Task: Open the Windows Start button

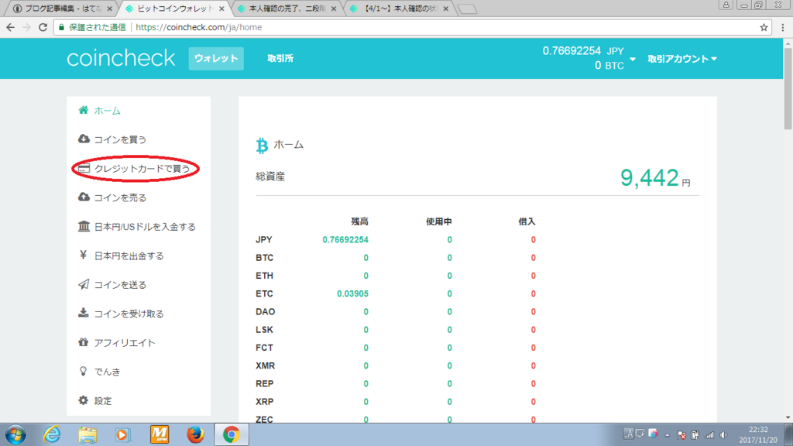Action: (15, 435)
